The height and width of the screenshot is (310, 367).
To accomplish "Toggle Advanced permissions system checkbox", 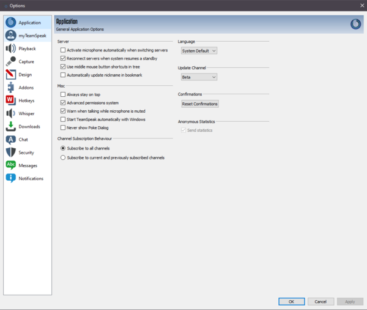I will point(63,103).
